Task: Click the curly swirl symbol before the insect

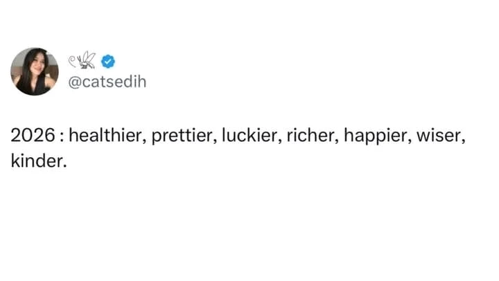Action: point(73,60)
